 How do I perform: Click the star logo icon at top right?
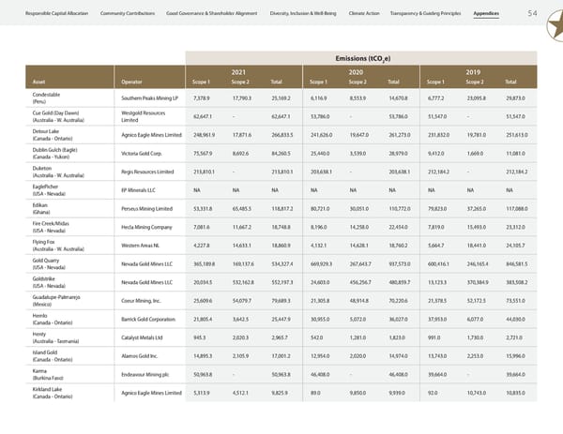click(x=550, y=20)
